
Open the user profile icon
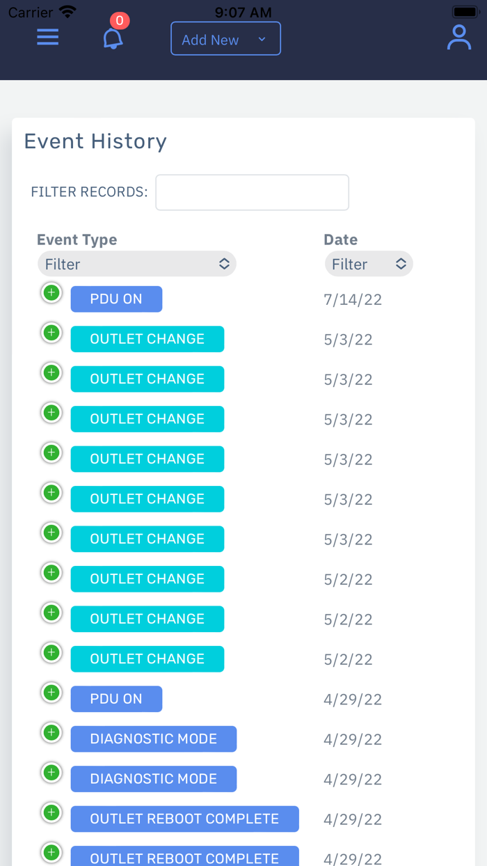tap(459, 38)
